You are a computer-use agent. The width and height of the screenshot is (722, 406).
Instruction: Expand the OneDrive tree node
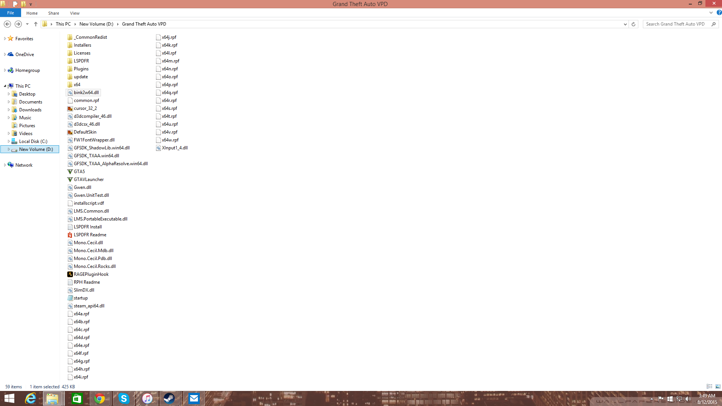pos(5,55)
